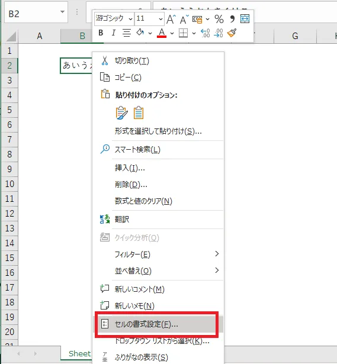Click cell B2 containing あいう text

pyautogui.click(x=76, y=66)
